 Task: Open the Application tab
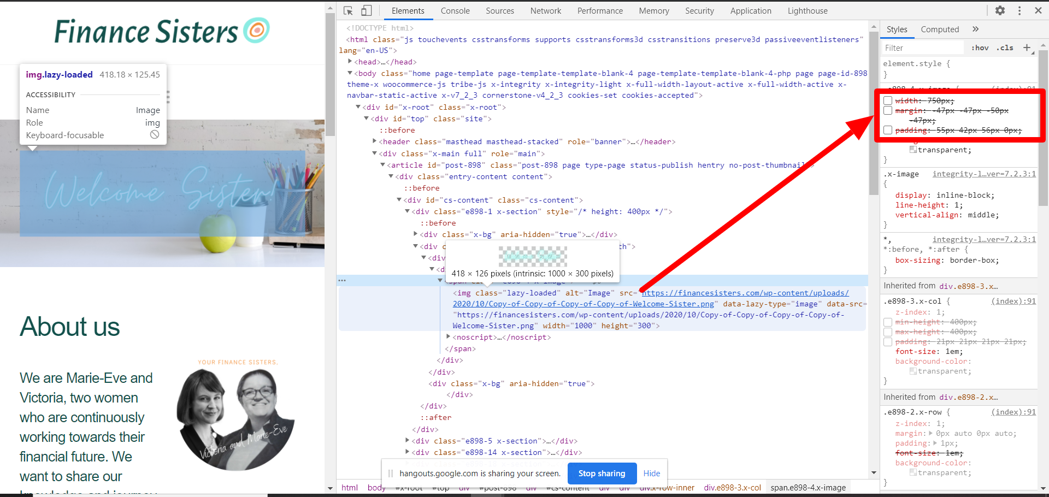[x=751, y=10]
